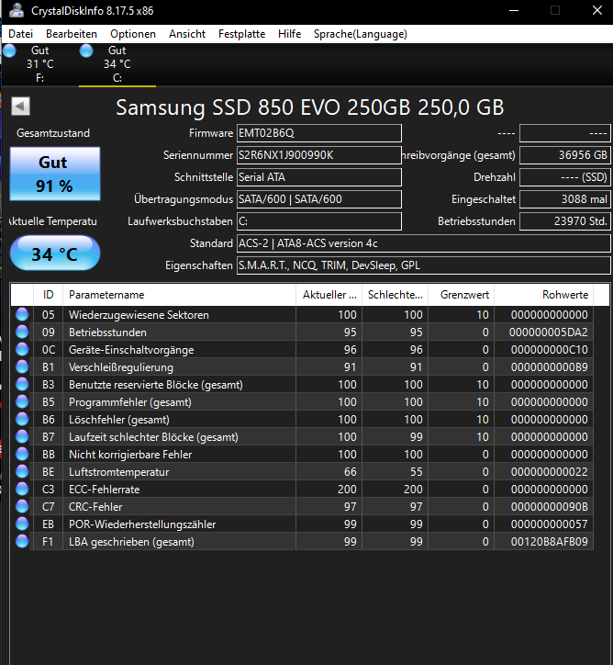613x665 pixels.
Task: Click the ID column header
Action: click(48, 295)
